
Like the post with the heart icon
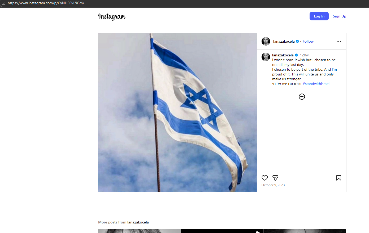click(x=264, y=178)
